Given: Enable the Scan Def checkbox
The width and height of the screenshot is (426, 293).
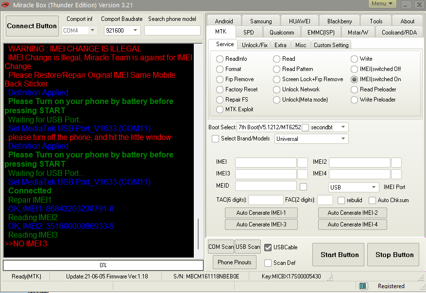Looking at the screenshot, I should [268, 263].
